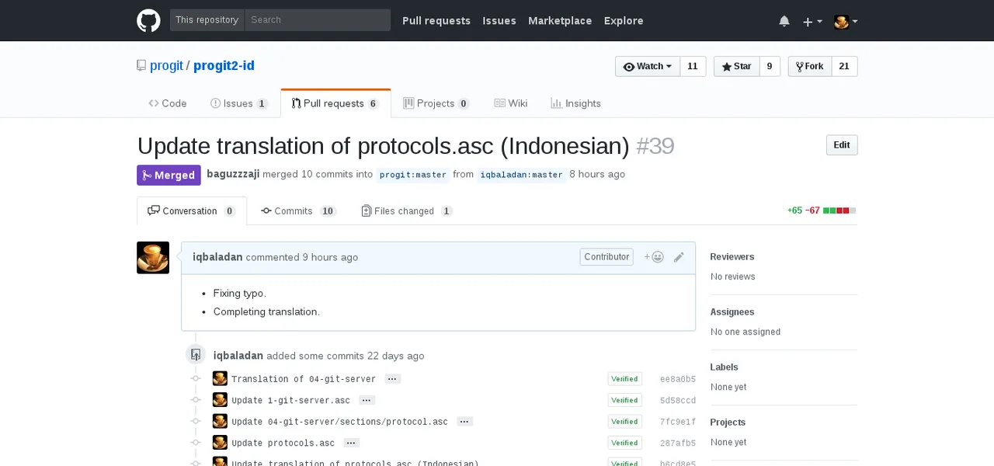
Task: View the 9 stargazers count
Action: [769, 67]
